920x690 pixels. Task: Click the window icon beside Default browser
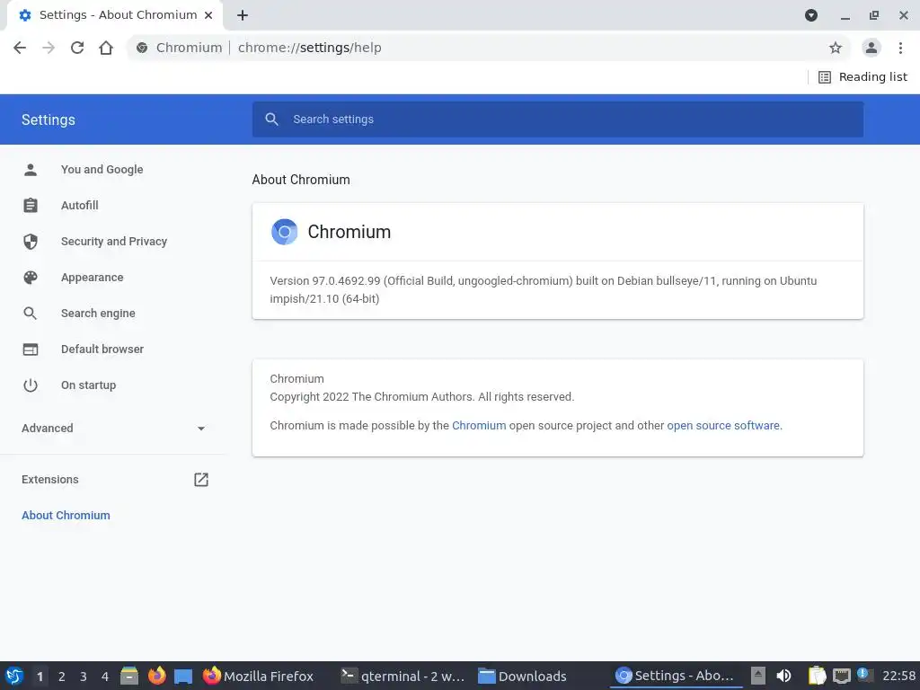[31, 349]
